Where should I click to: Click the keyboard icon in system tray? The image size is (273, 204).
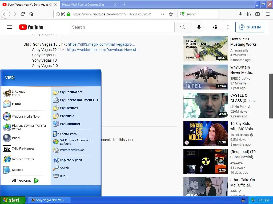coord(243,200)
